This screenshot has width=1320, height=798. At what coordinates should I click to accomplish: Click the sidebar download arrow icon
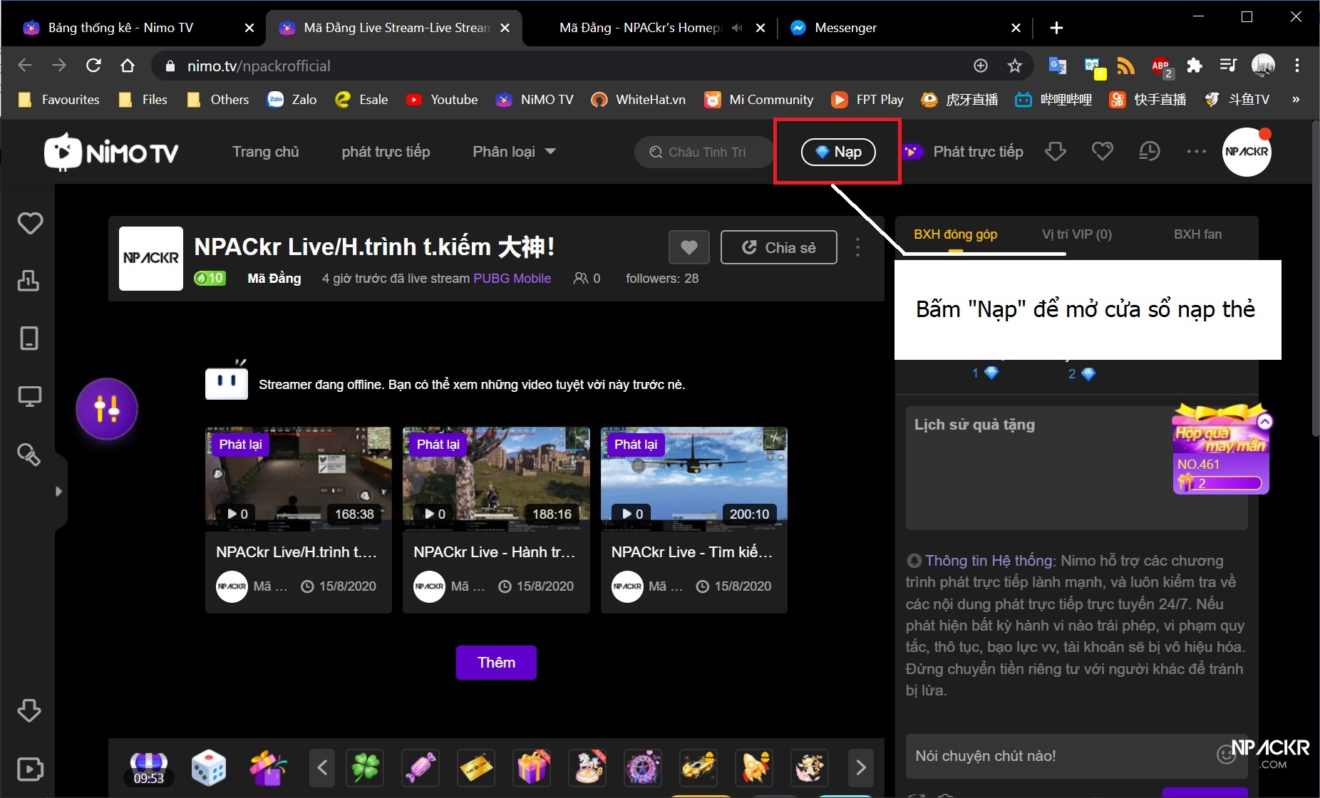[29, 710]
